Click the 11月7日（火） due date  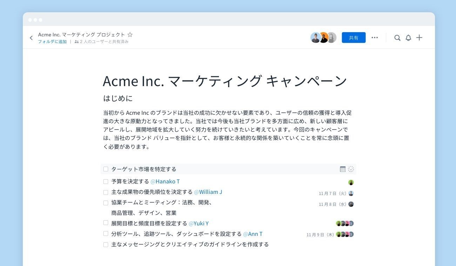(333, 194)
